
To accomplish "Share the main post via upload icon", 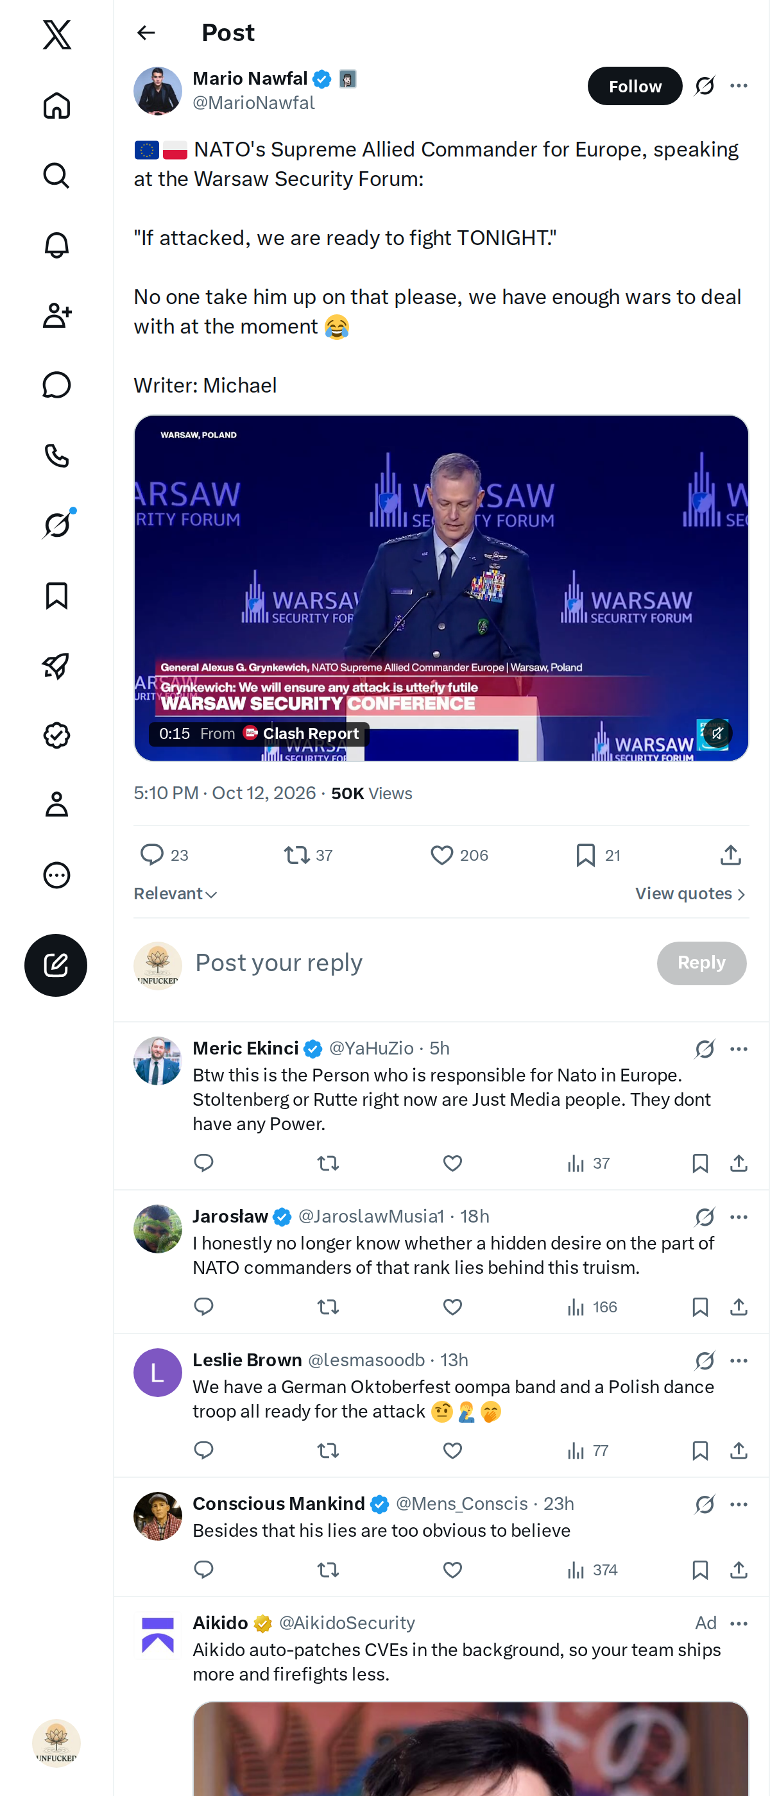I will 730,855.
